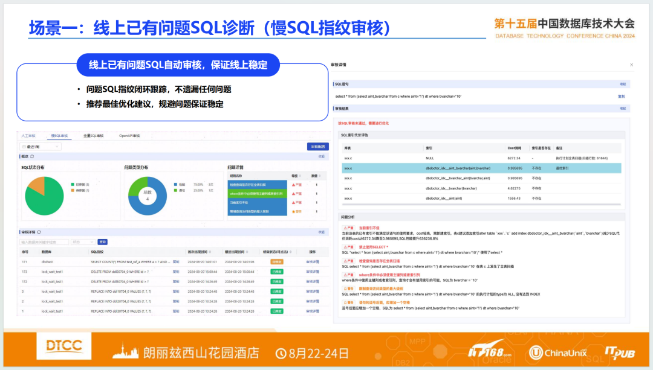653x370 pixels.
Task: Open the 状态 filter dropdown
Action: [x=83, y=242]
